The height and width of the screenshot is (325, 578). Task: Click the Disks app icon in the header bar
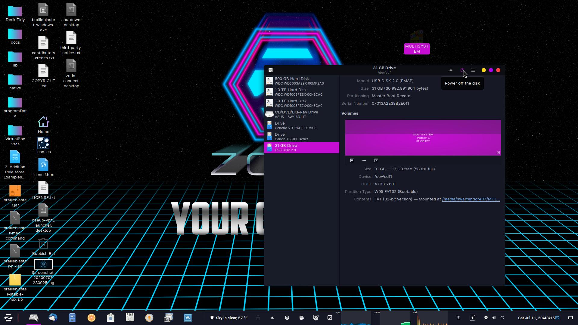click(271, 70)
